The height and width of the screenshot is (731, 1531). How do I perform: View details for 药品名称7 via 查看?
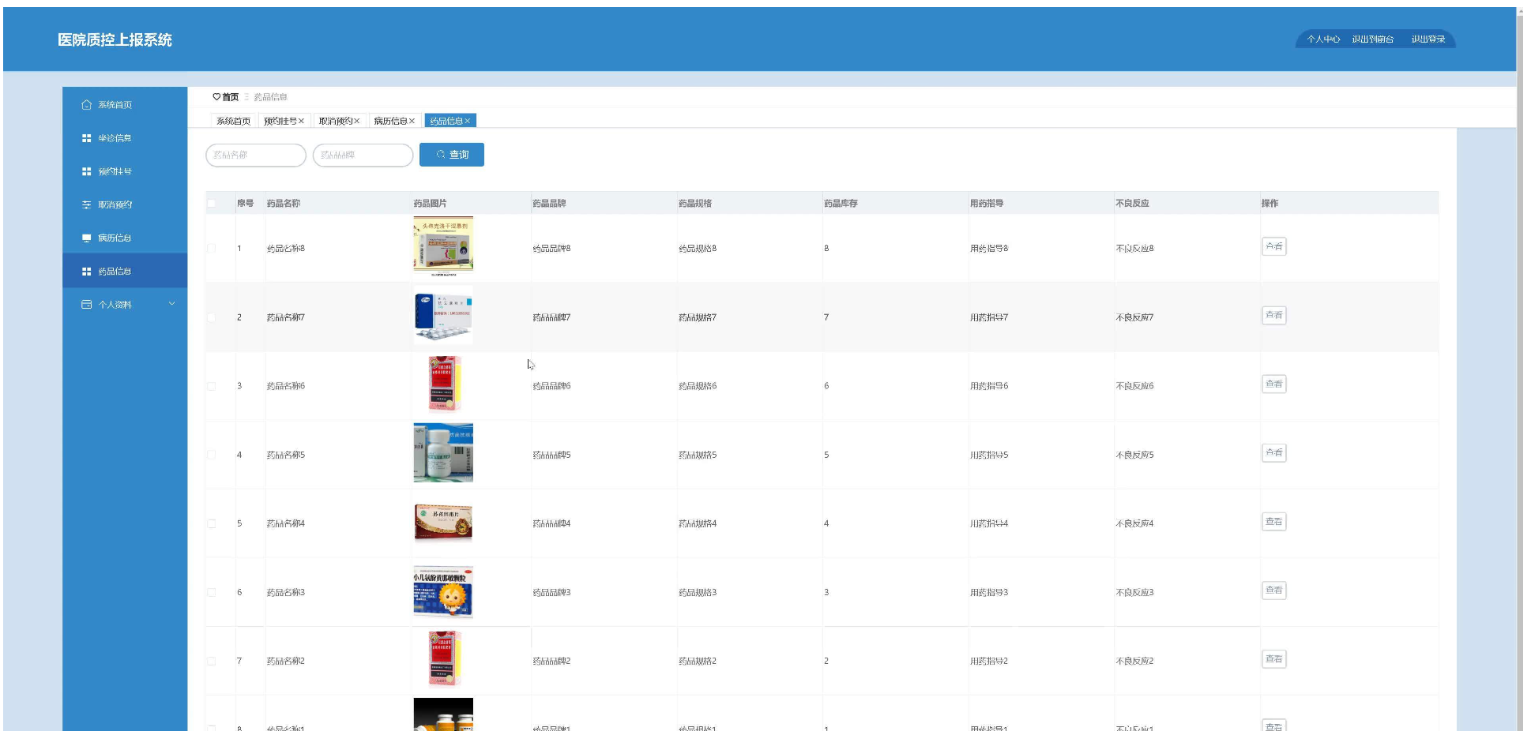tap(1273, 315)
